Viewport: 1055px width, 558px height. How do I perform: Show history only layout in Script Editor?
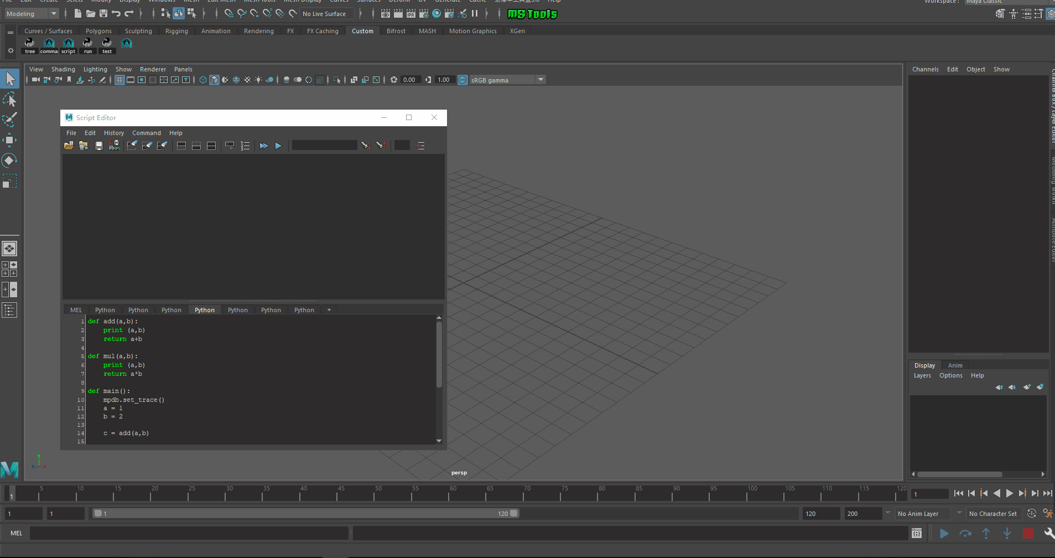point(181,146)
